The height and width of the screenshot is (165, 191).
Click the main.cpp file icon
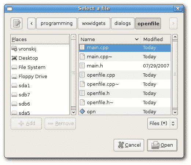(82, 47)
